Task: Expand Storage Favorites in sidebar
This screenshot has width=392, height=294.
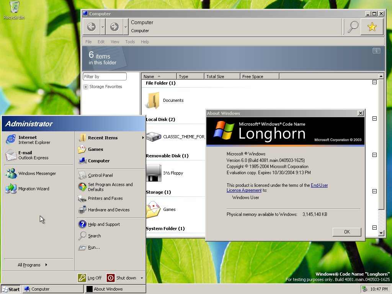Action: (x=86, y=87)
